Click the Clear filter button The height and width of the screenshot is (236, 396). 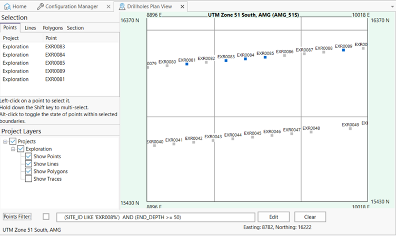310,217
